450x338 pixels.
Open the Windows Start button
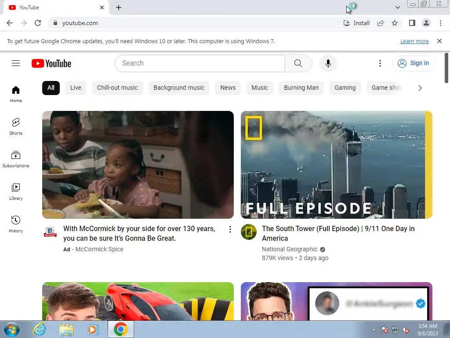pyautogui.click(x=12, y=329)
